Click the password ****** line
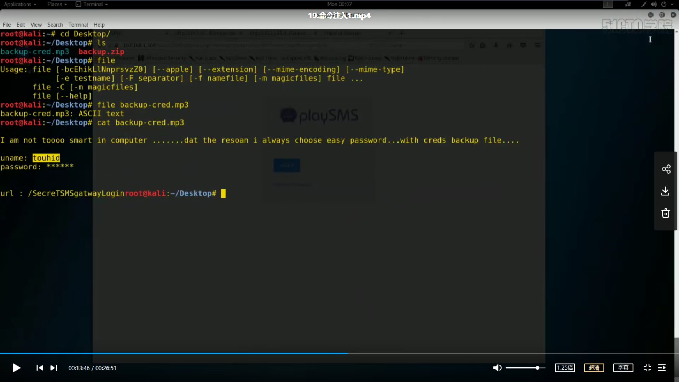Screen dimensions: 679x382 click(37, 167)
